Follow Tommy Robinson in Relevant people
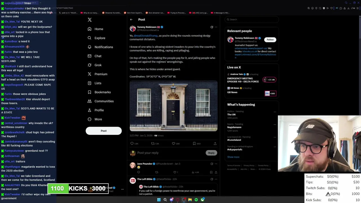361x203 pixels. 270,40
